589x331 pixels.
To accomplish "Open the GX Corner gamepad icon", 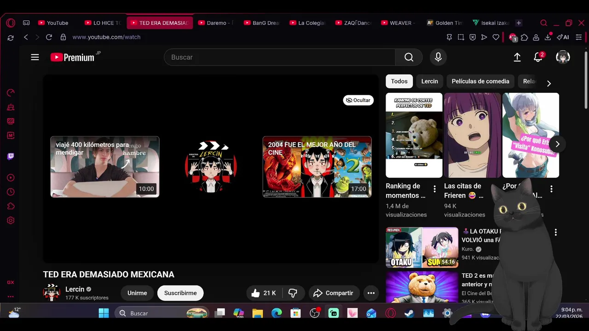I will (x=26, y=23).
